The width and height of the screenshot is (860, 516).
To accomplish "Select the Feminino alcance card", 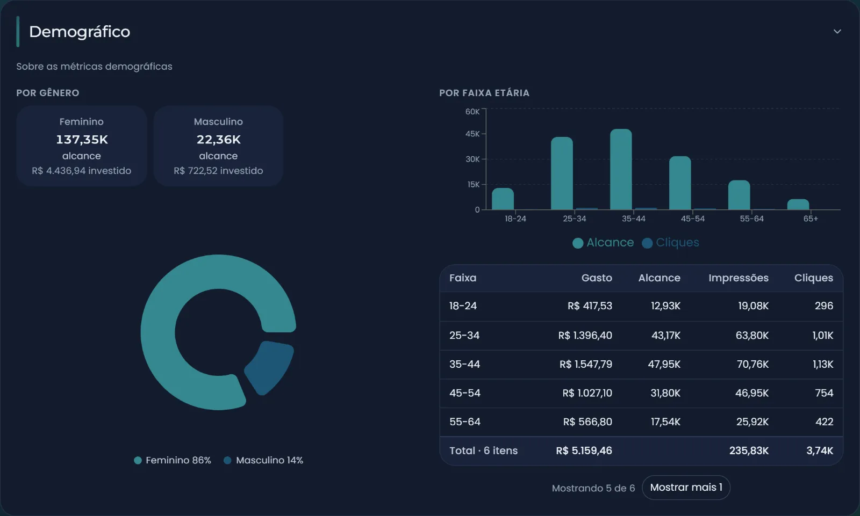I will click(82, 146).
